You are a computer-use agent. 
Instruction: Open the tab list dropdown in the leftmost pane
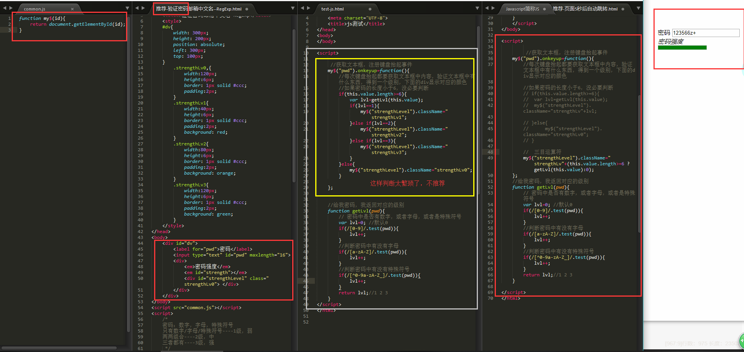click(x=127, y=7)
